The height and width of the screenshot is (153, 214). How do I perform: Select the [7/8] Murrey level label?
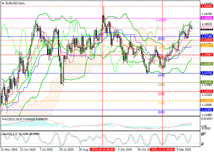161,48
